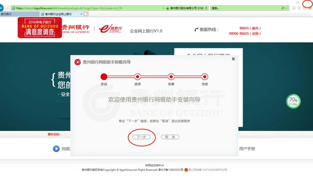Open the 用户手册 link

(247, 149)
